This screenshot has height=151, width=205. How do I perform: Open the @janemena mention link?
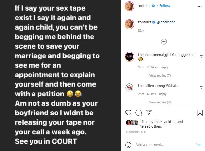[166, 23]
